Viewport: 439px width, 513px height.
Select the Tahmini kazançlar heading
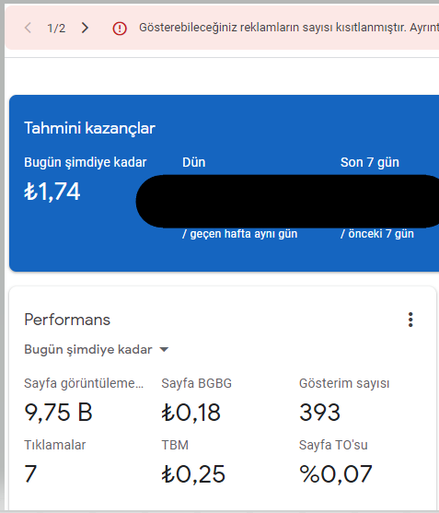(x=89, y=128)
